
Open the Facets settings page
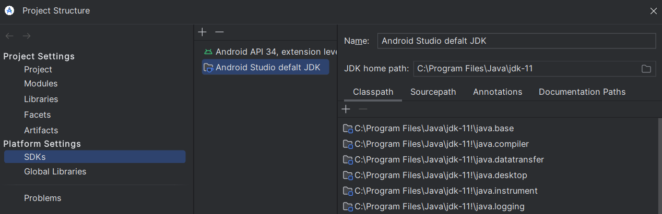pos(37,115)
